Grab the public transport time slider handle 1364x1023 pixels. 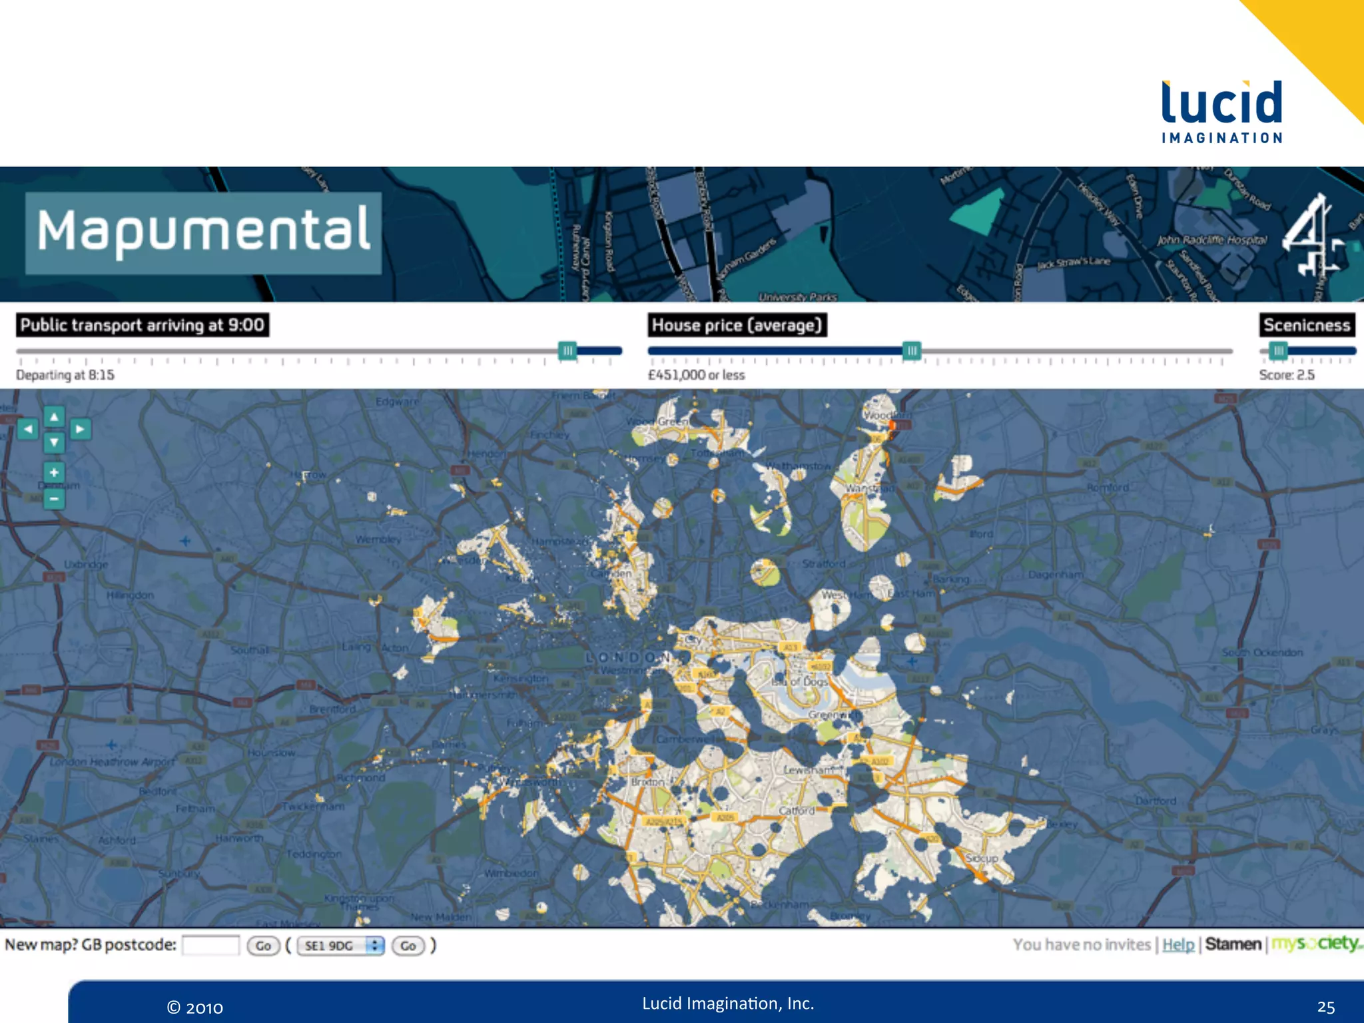point(567,350)
